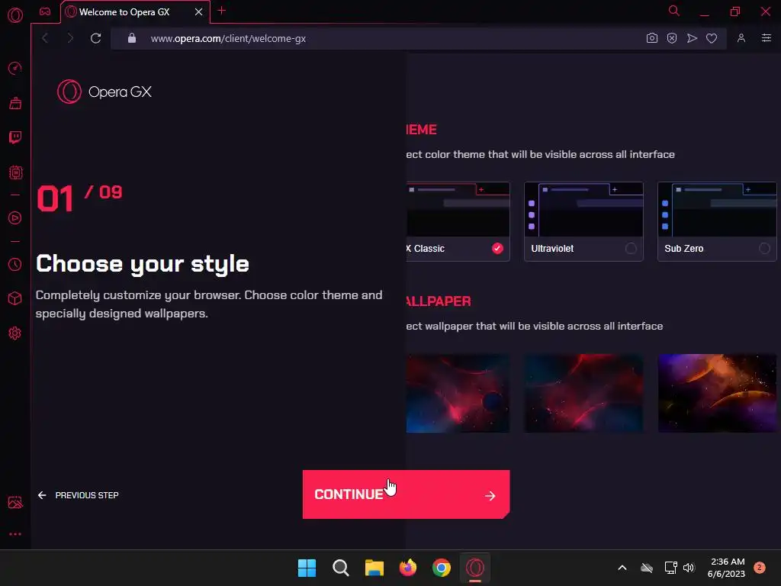Open GX Control speedometer icon in sidebar
This screenshot has height=586, width=781.
click(x=15, y=68)
